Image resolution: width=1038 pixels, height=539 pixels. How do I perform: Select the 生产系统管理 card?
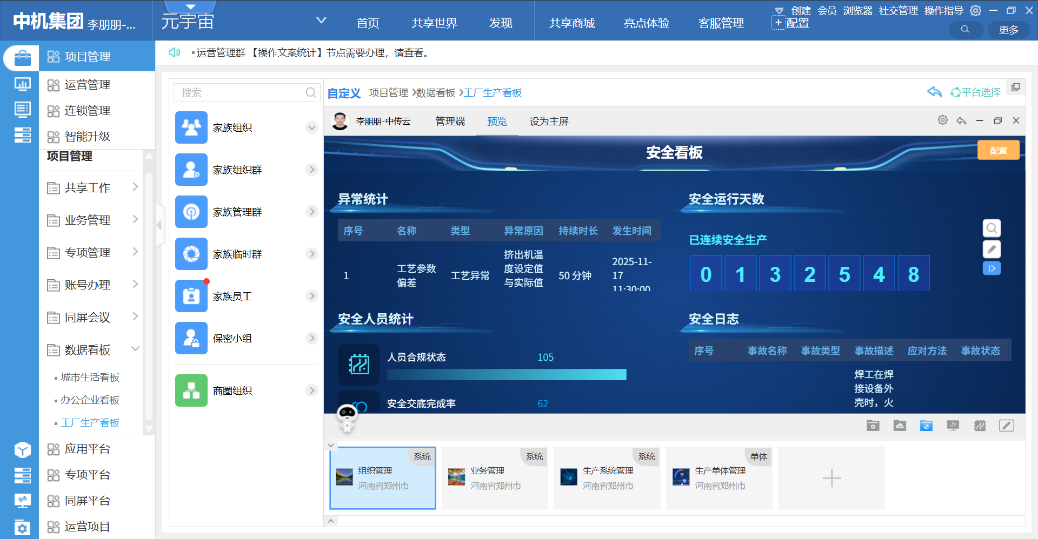pyautogui.click(x=607, y=478)
